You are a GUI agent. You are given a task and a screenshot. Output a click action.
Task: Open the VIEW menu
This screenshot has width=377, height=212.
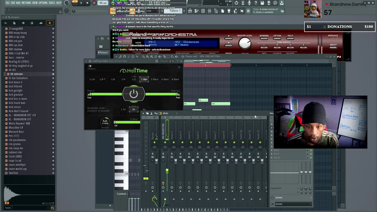[35, 3]
